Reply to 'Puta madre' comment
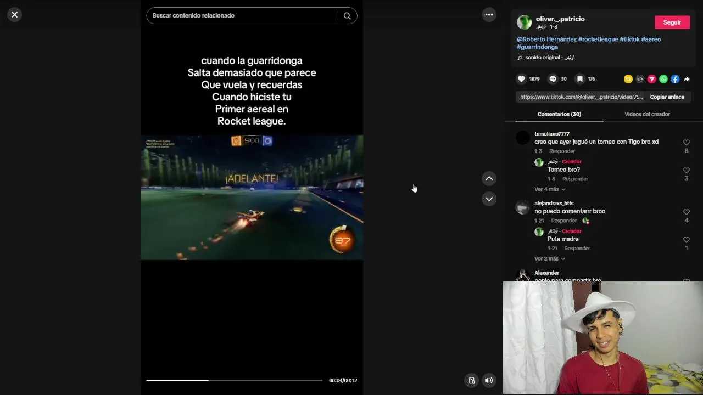Screen dimensions: 703x395 point(577,249)
